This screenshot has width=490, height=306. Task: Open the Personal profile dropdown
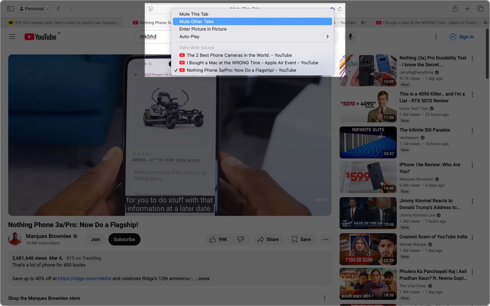pyautogui.click(x=34, y=8)
